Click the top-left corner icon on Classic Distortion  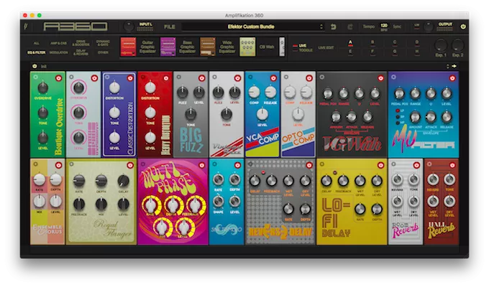[x=107, y=77]
